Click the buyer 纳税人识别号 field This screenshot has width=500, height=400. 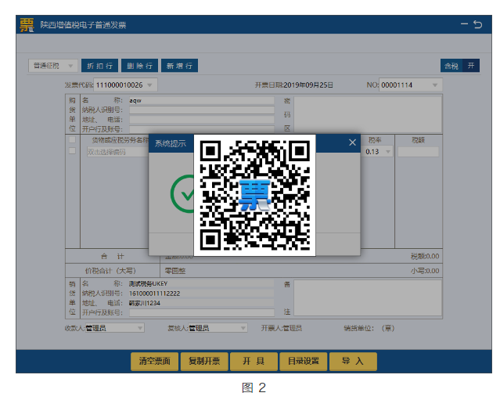point(202,110)
